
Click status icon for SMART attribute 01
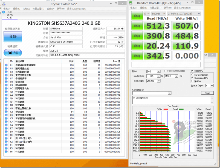coord(6,65)
